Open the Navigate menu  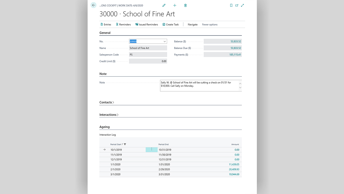(x=192, y=25)
